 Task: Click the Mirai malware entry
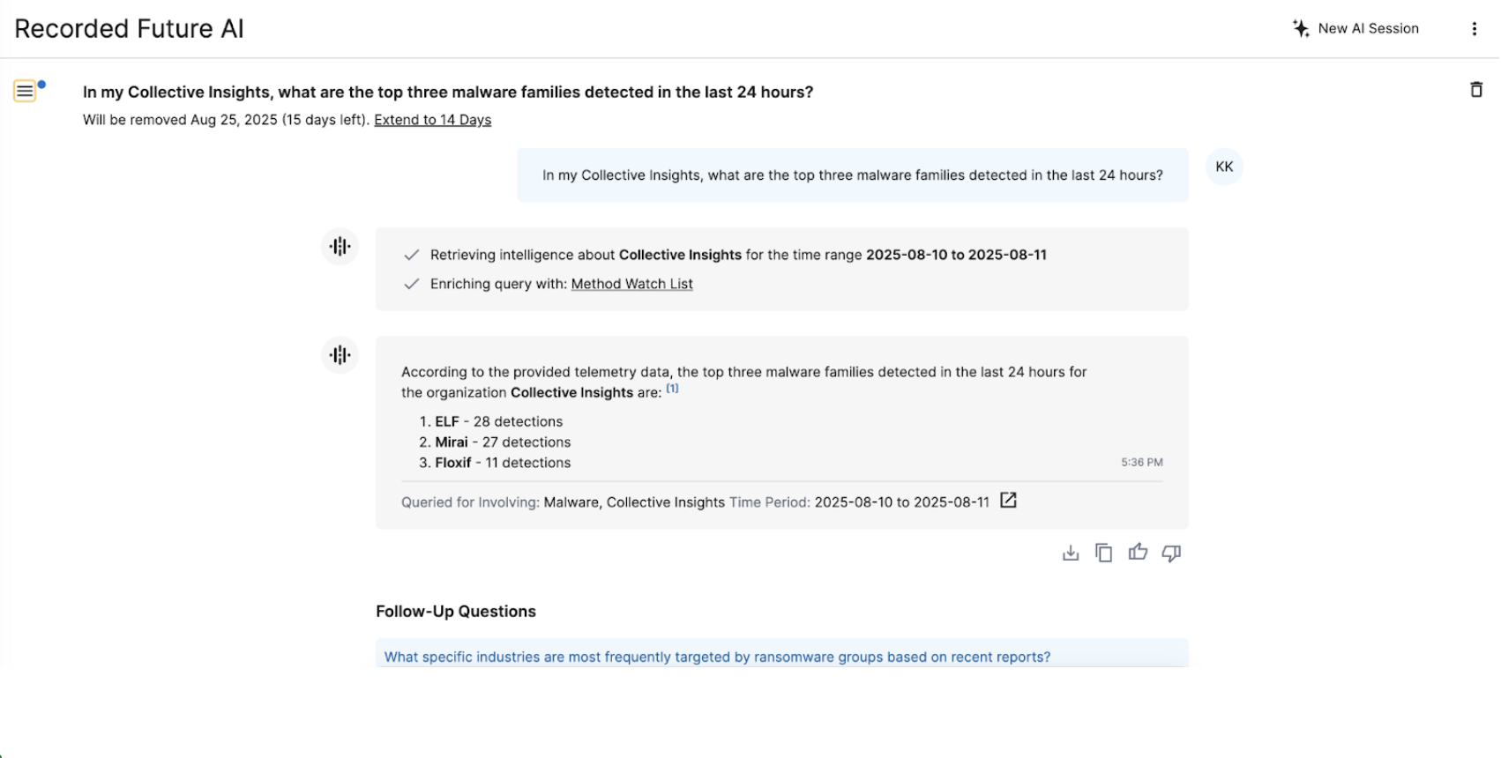coord(451,442)
